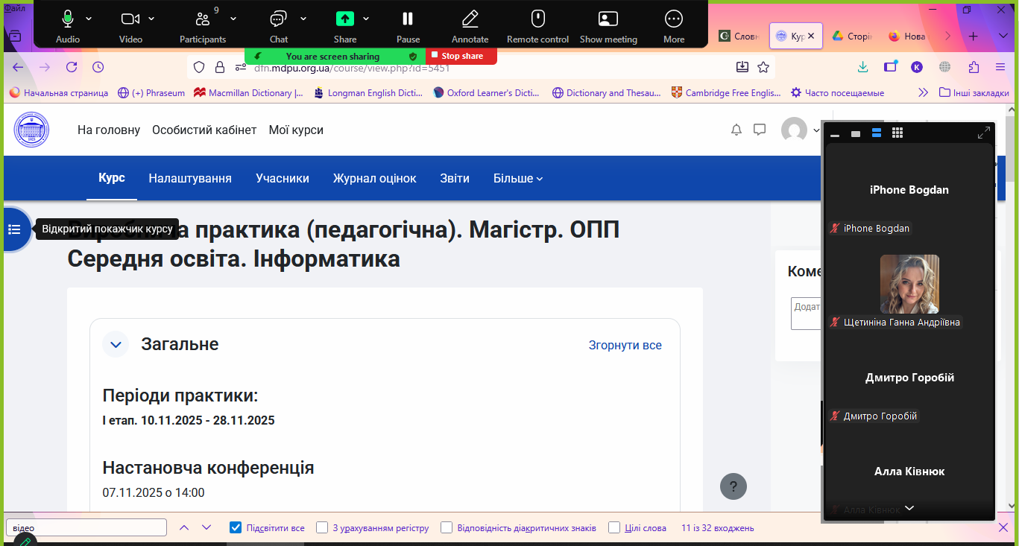Expand the "Більше" dropdown menu

click(x=518, y=179)
